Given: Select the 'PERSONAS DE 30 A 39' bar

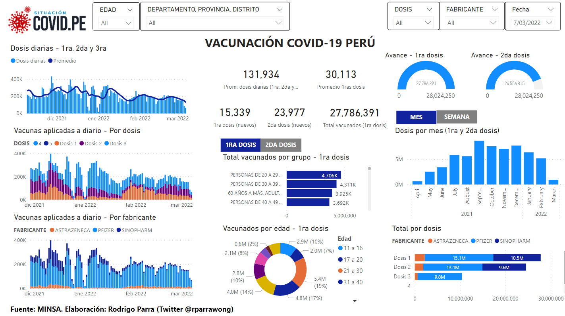Looking at the screenshot, I should click(x=312, y=184).
